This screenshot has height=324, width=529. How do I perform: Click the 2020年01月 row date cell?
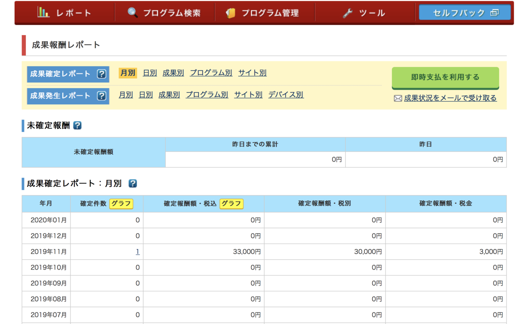(x=46, y=220)
